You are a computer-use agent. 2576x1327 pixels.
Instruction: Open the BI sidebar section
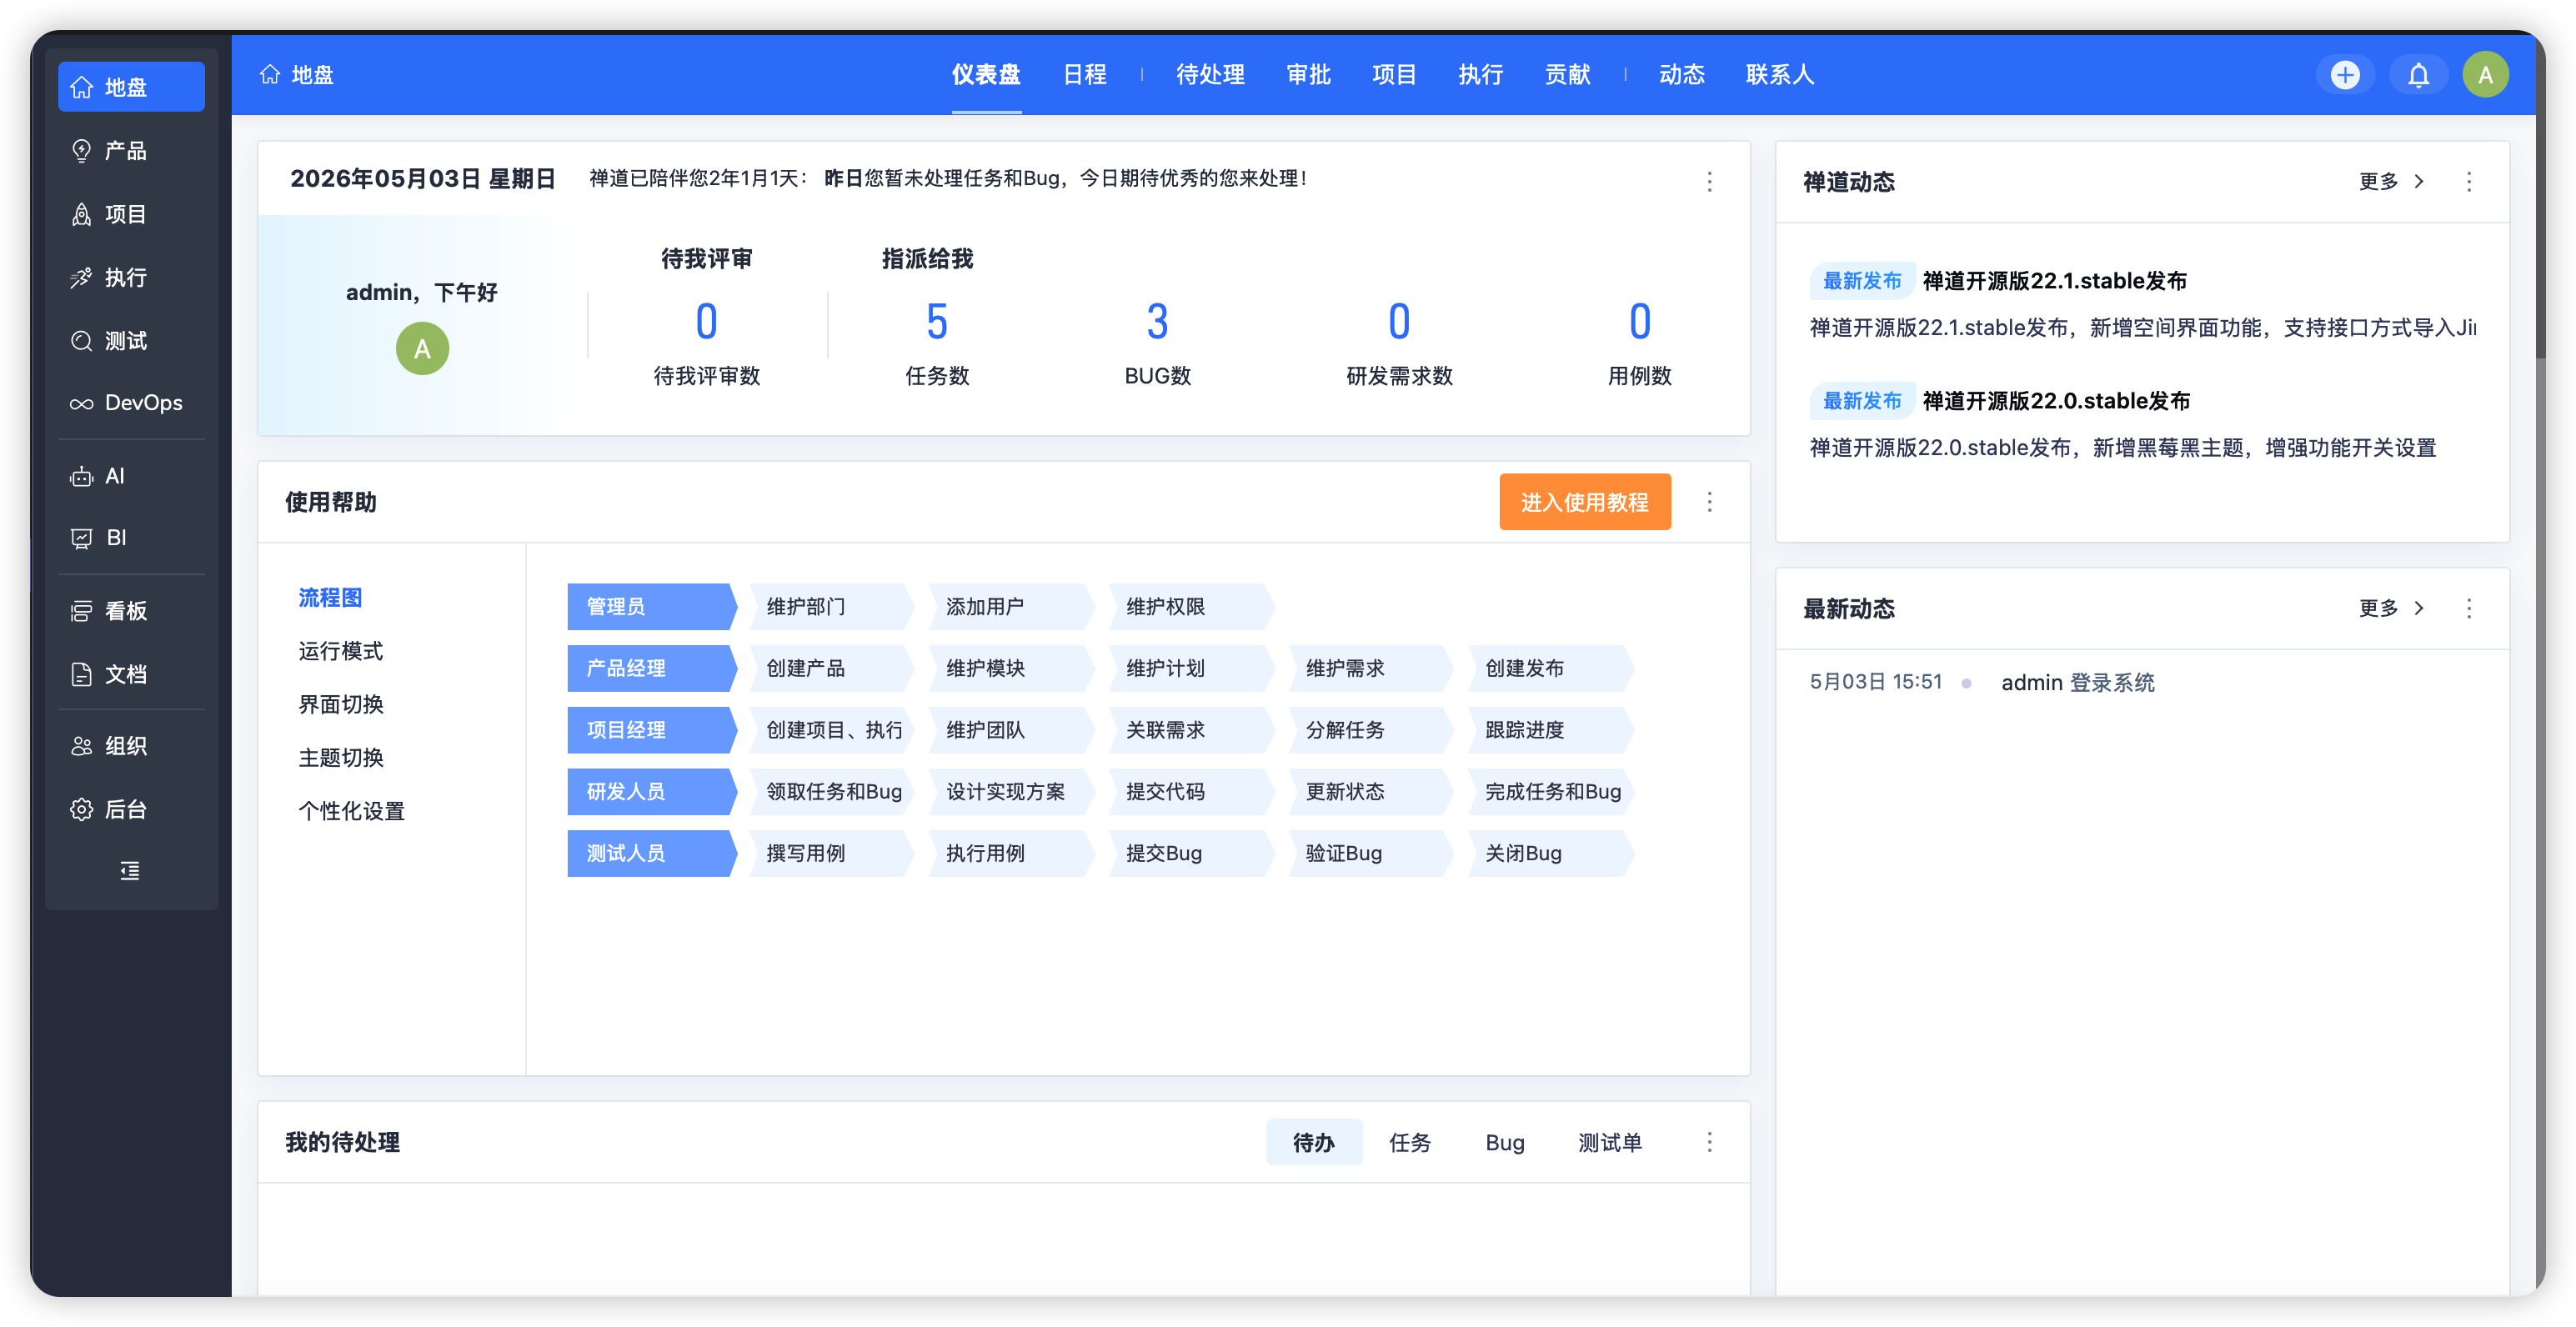coord(131,538)
